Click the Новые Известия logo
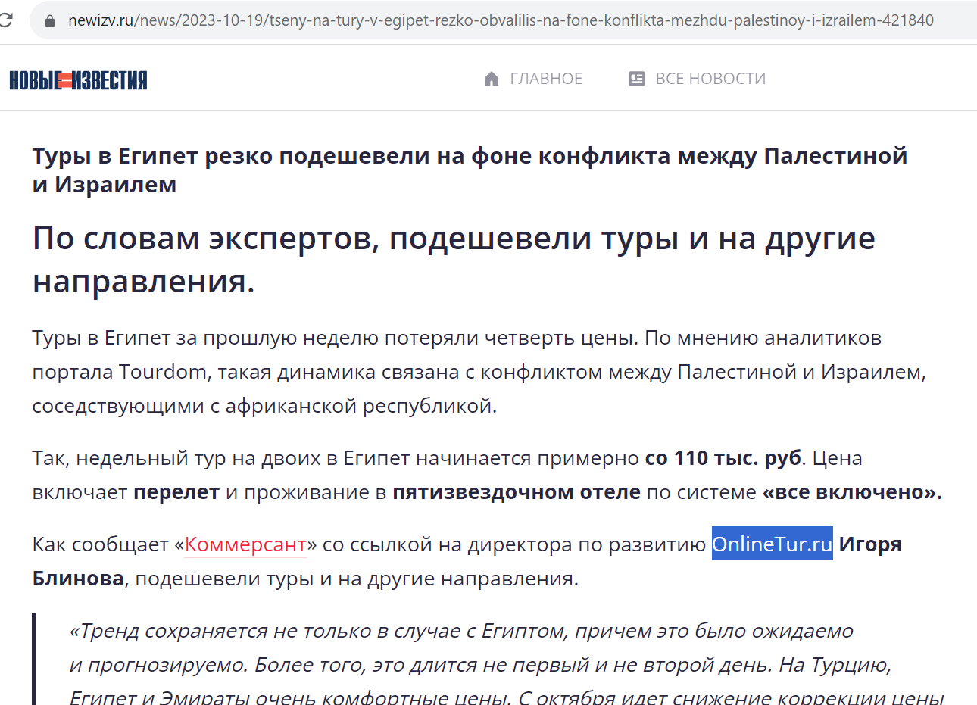 pos(78,80)
